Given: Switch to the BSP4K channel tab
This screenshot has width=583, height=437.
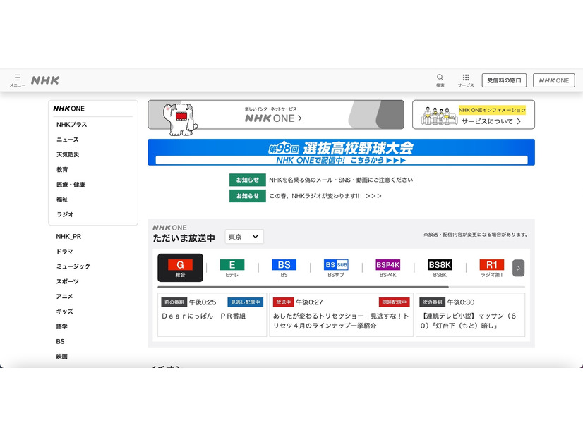Looking at the screenshot, I should 388,268.
